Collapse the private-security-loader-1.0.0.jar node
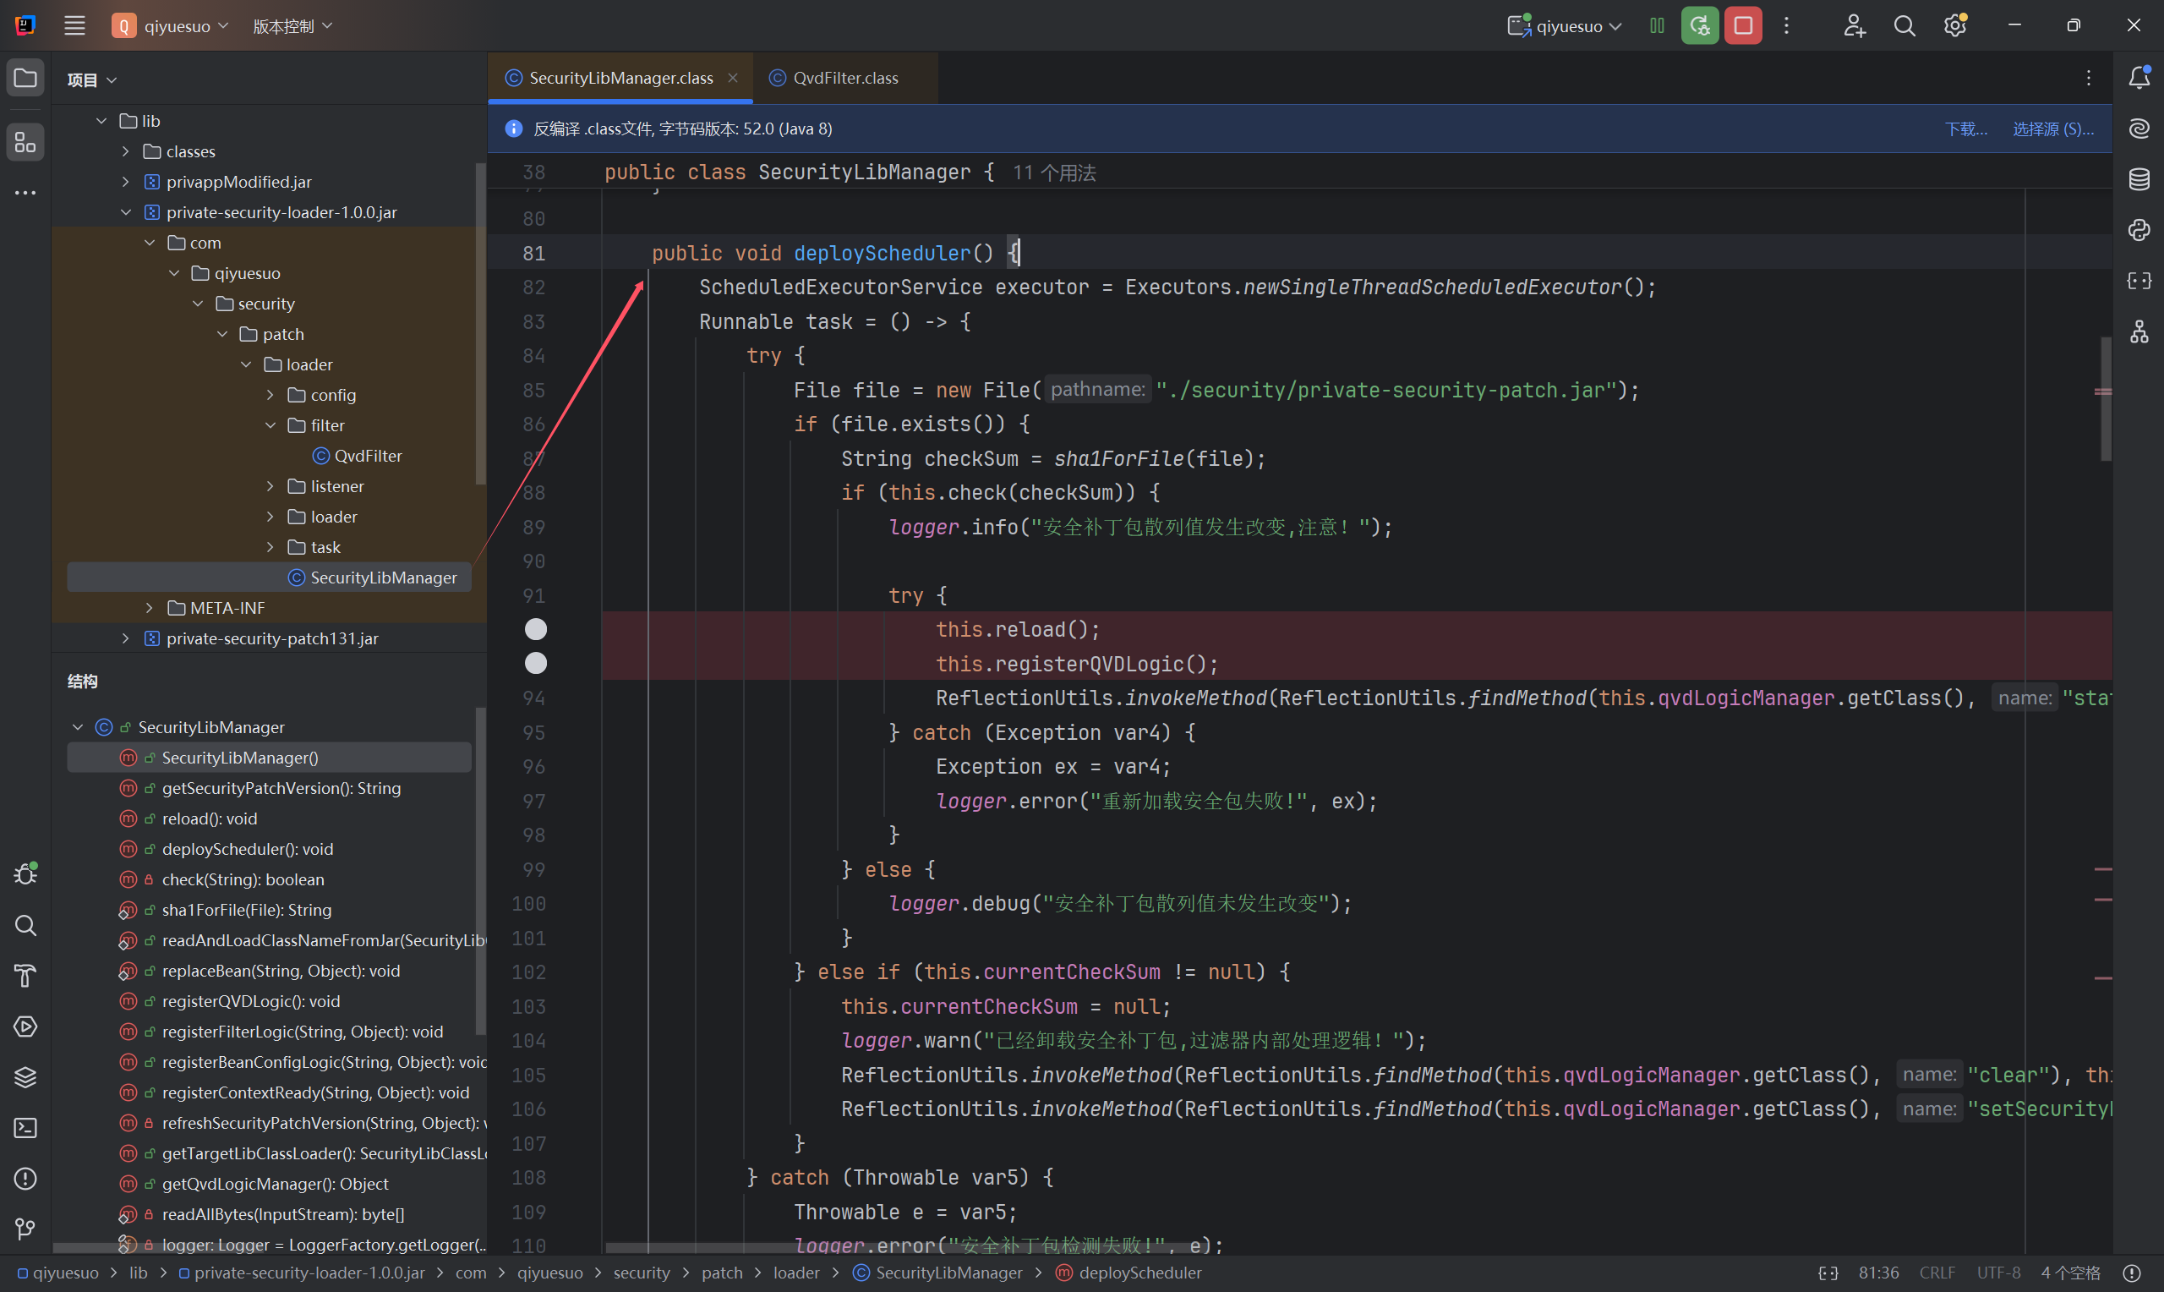The width and height of the screenshot is (2164, 1292). click(126, 212)
